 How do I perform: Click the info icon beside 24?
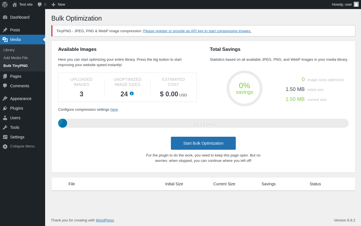point(132,94)
